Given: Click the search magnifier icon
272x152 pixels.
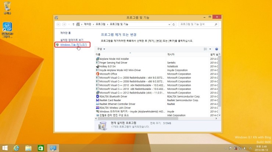Looking at the screenshot, I should [x=216, y=24].
